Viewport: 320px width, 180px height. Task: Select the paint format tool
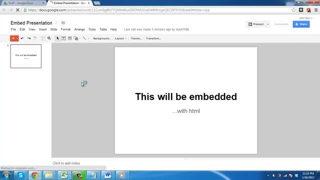pyautogui.click(x=35, y=38)
